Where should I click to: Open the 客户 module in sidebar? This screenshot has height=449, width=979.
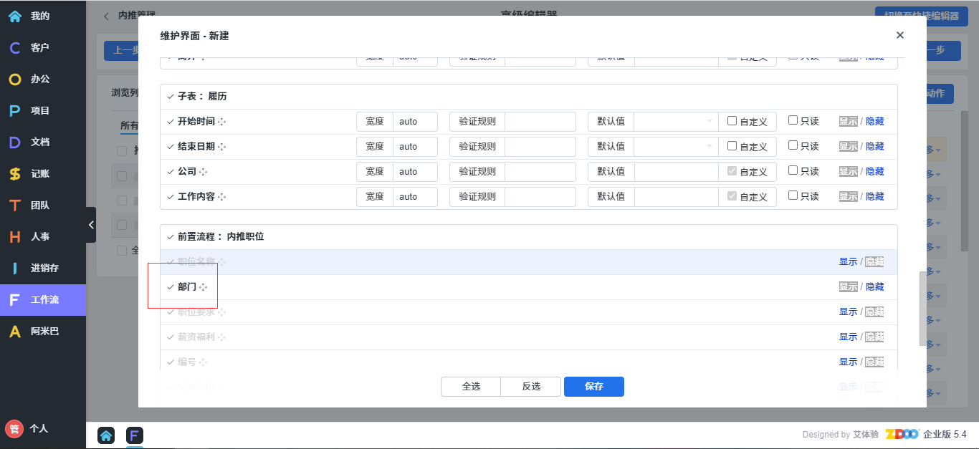tap(15, 47)
